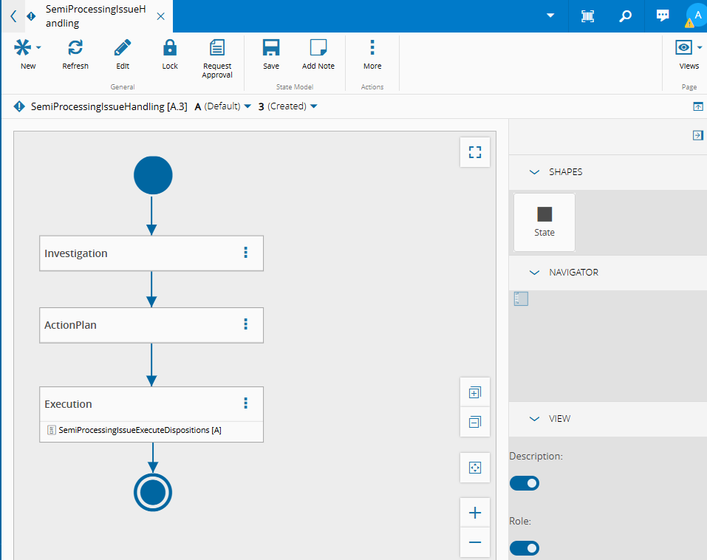Toggle the Description switch
This screenshot has width=707, height=560.
(x=525, y=483)
